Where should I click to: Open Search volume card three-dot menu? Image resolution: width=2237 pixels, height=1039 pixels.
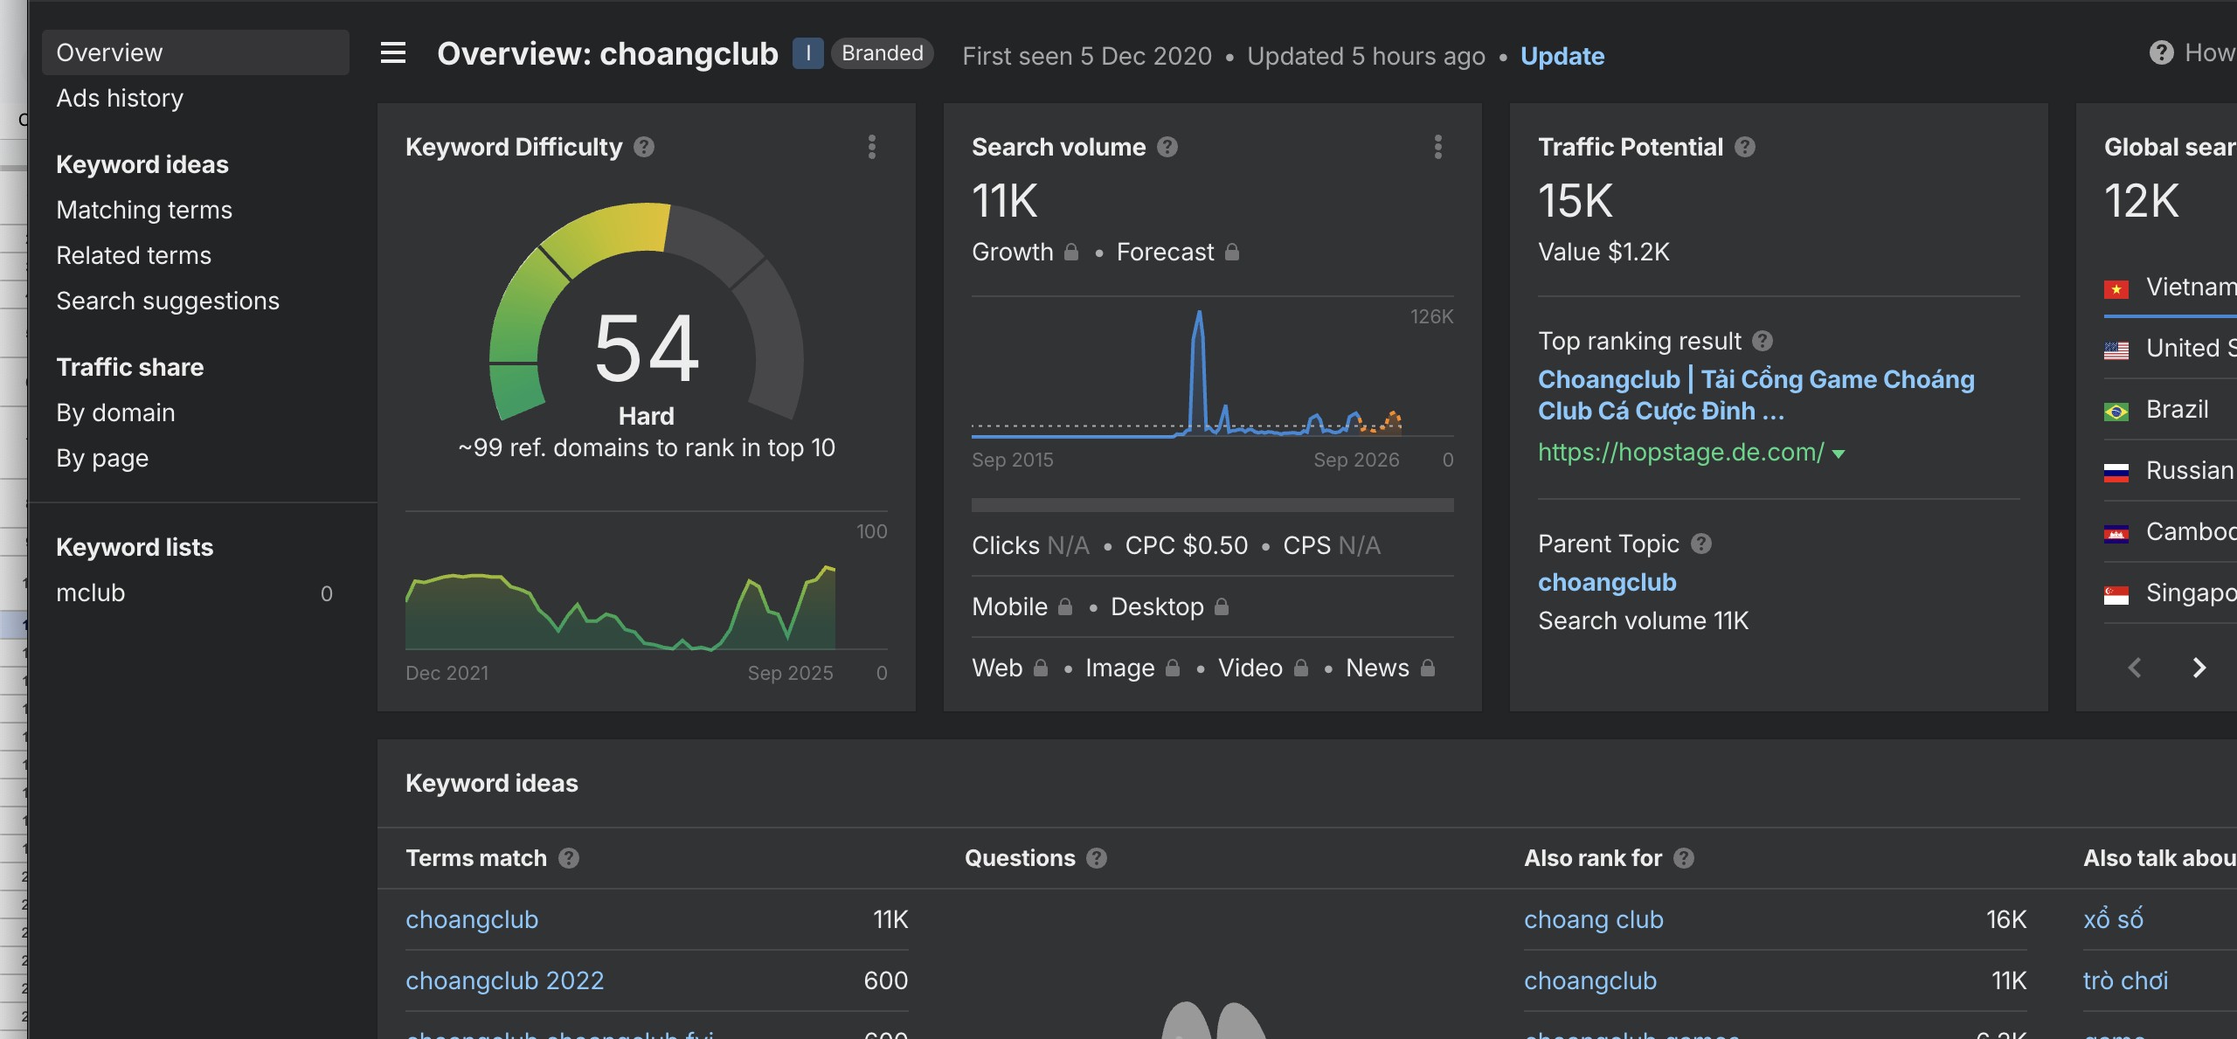coord(1437,147)
